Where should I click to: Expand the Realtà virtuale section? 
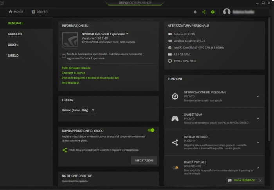(x=258, y=168)
